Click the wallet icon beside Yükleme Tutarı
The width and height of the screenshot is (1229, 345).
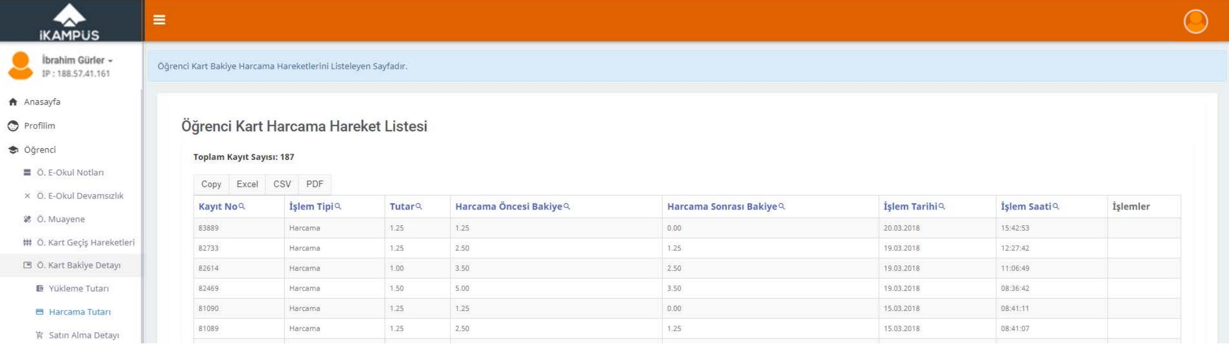(40, 289)
